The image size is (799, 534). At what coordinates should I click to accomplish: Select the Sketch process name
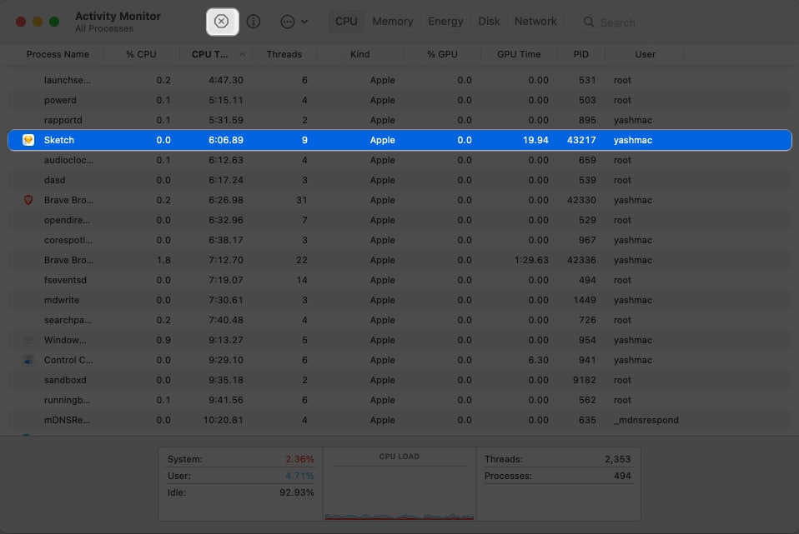59,140
